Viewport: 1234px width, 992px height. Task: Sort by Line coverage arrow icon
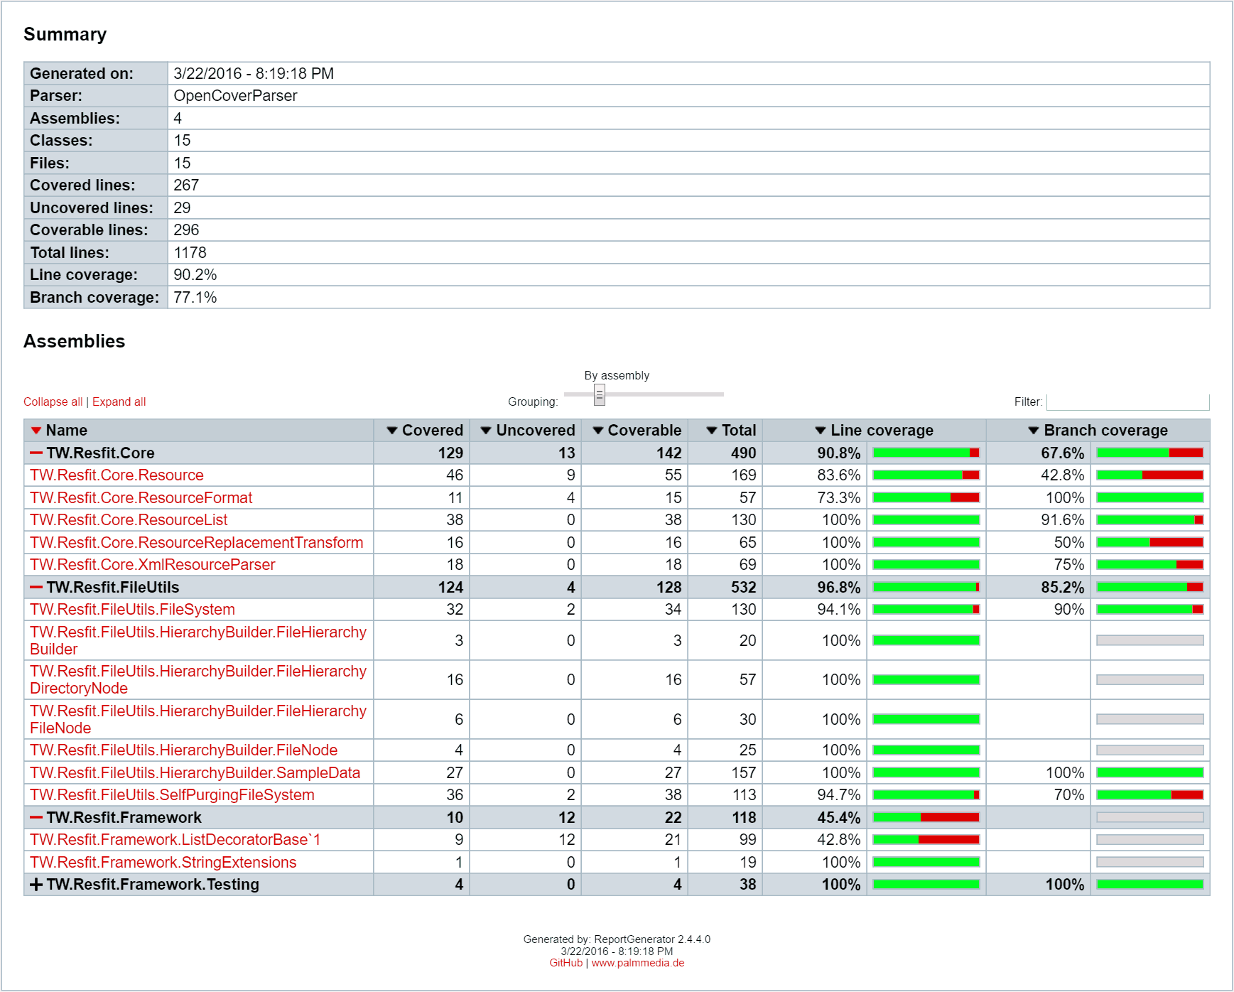tap(821, 431)
